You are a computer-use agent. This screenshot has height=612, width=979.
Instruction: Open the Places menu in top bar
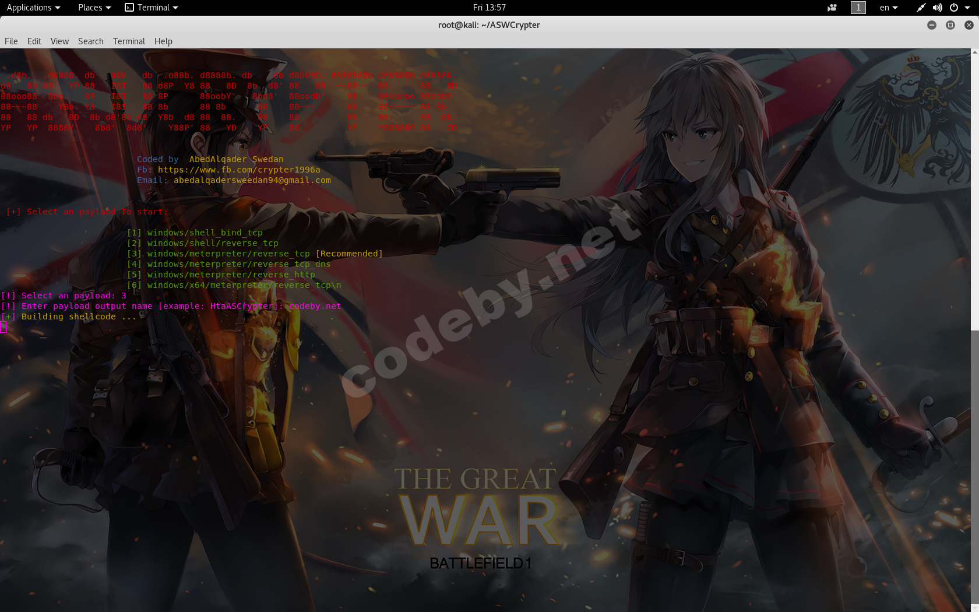point(94,8)
